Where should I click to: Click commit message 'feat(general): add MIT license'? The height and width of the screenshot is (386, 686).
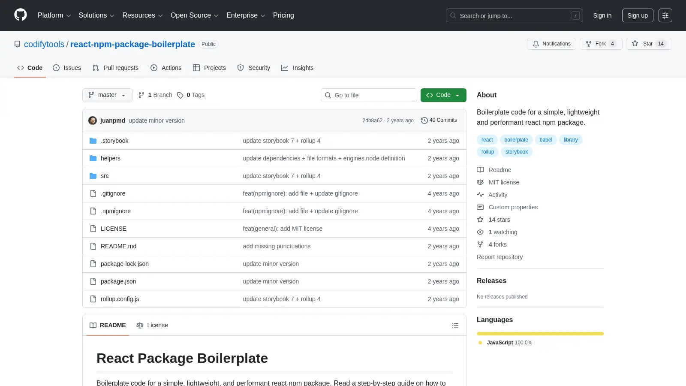283,229
